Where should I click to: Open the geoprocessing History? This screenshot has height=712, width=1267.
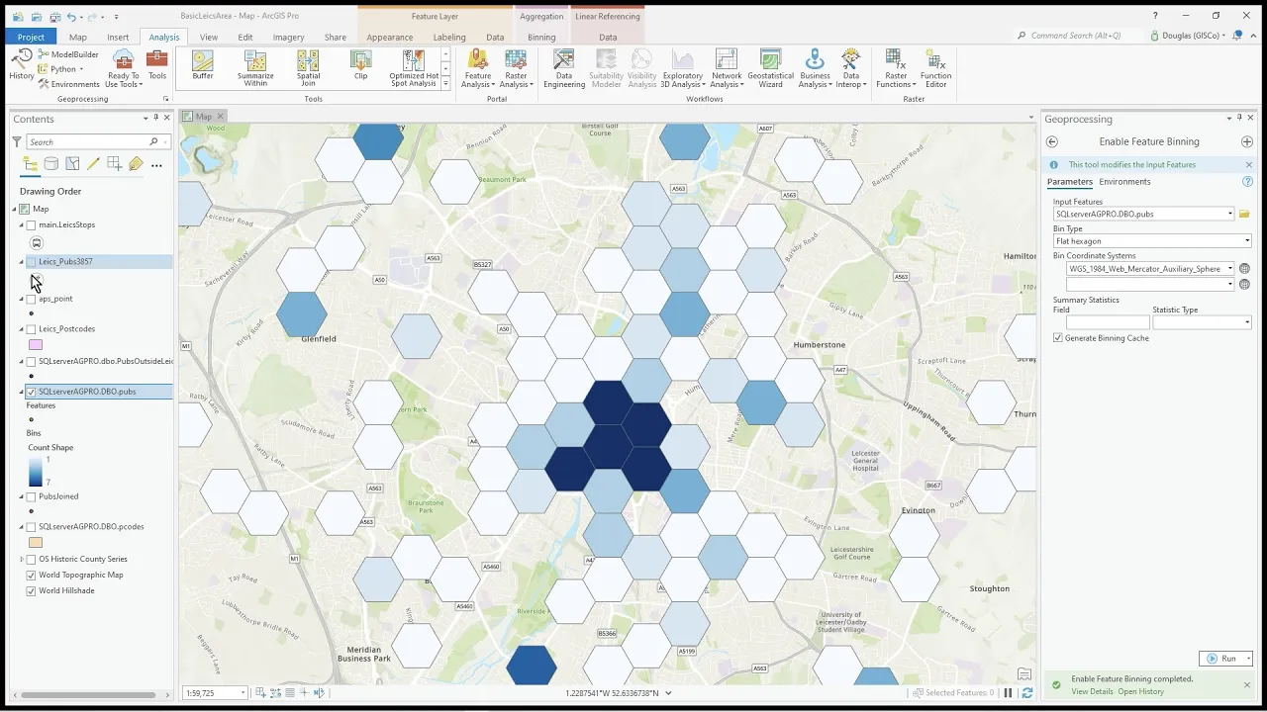21,65
